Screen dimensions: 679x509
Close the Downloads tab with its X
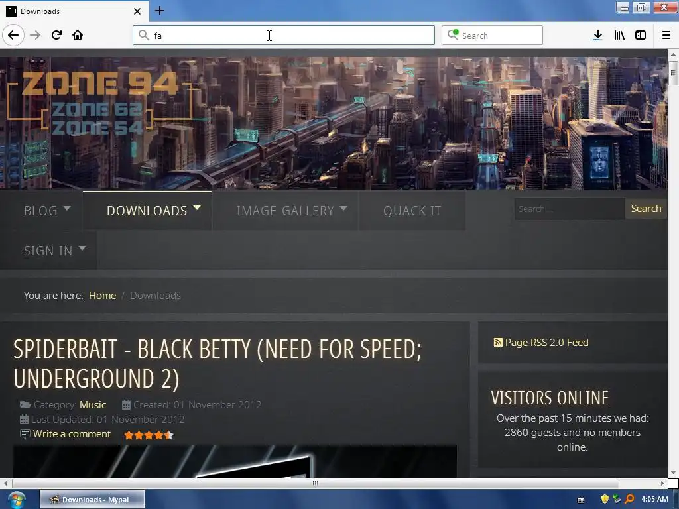click(137, 11)
